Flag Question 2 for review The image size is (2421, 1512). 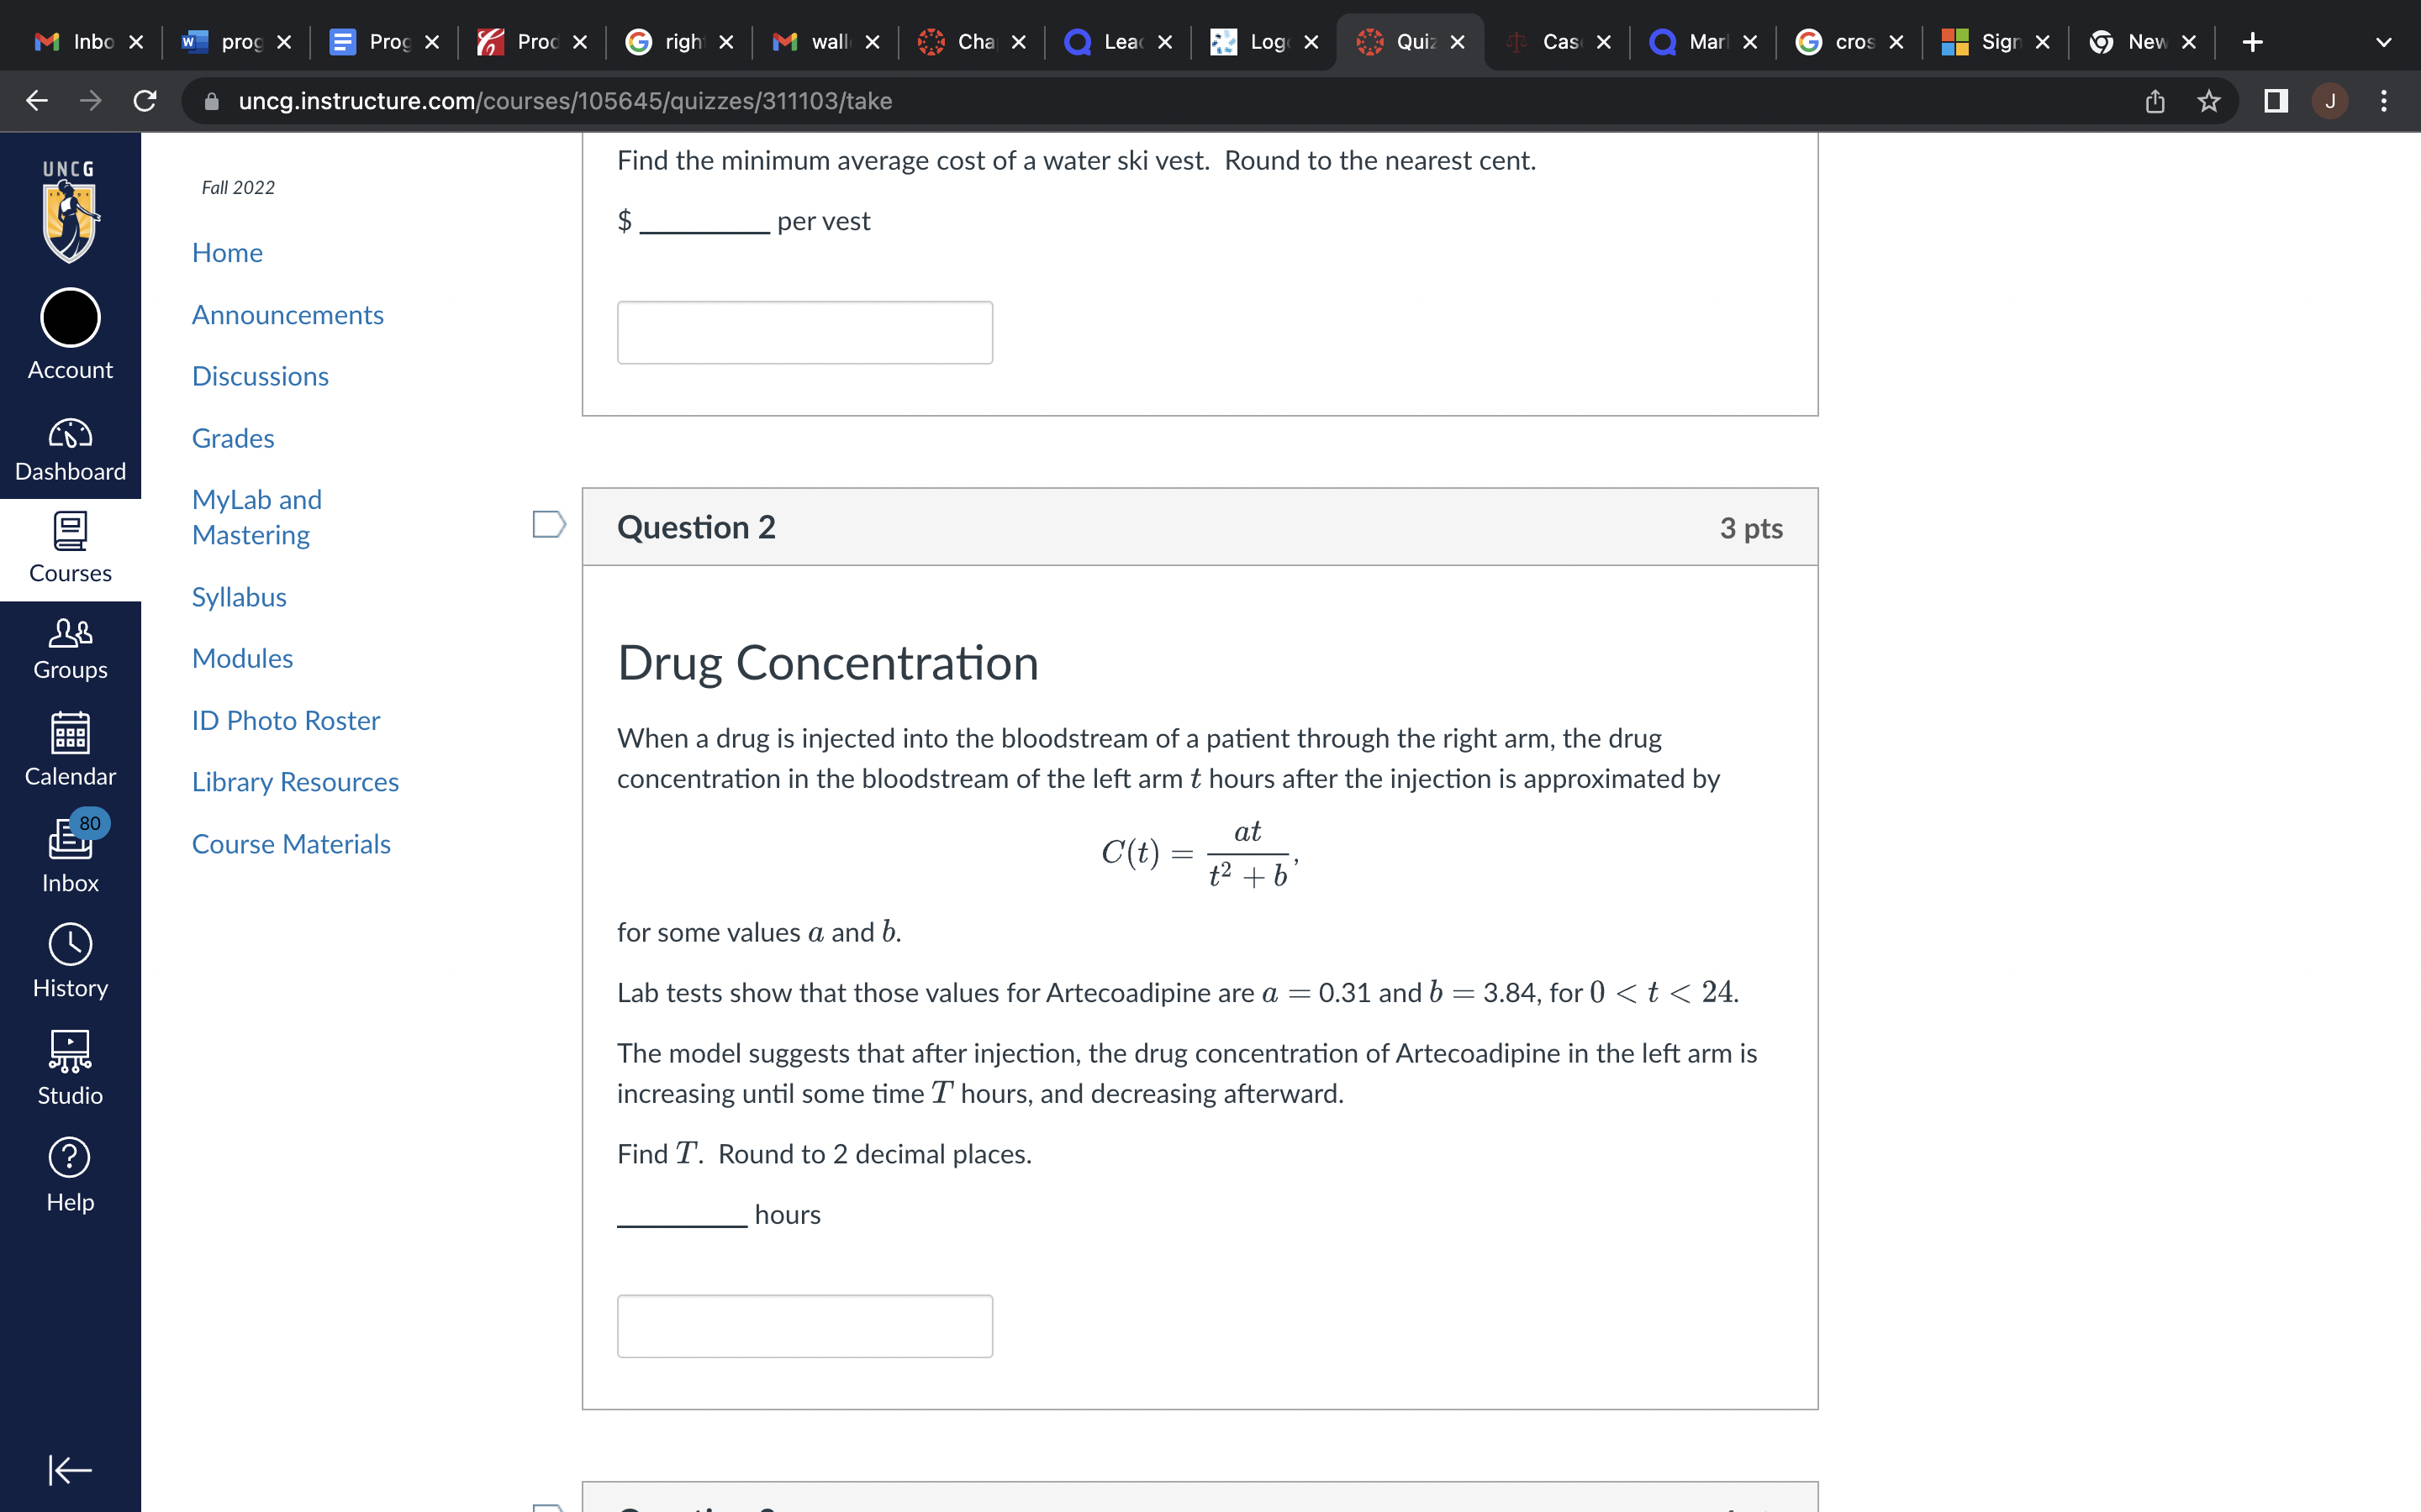coord(547,522)
